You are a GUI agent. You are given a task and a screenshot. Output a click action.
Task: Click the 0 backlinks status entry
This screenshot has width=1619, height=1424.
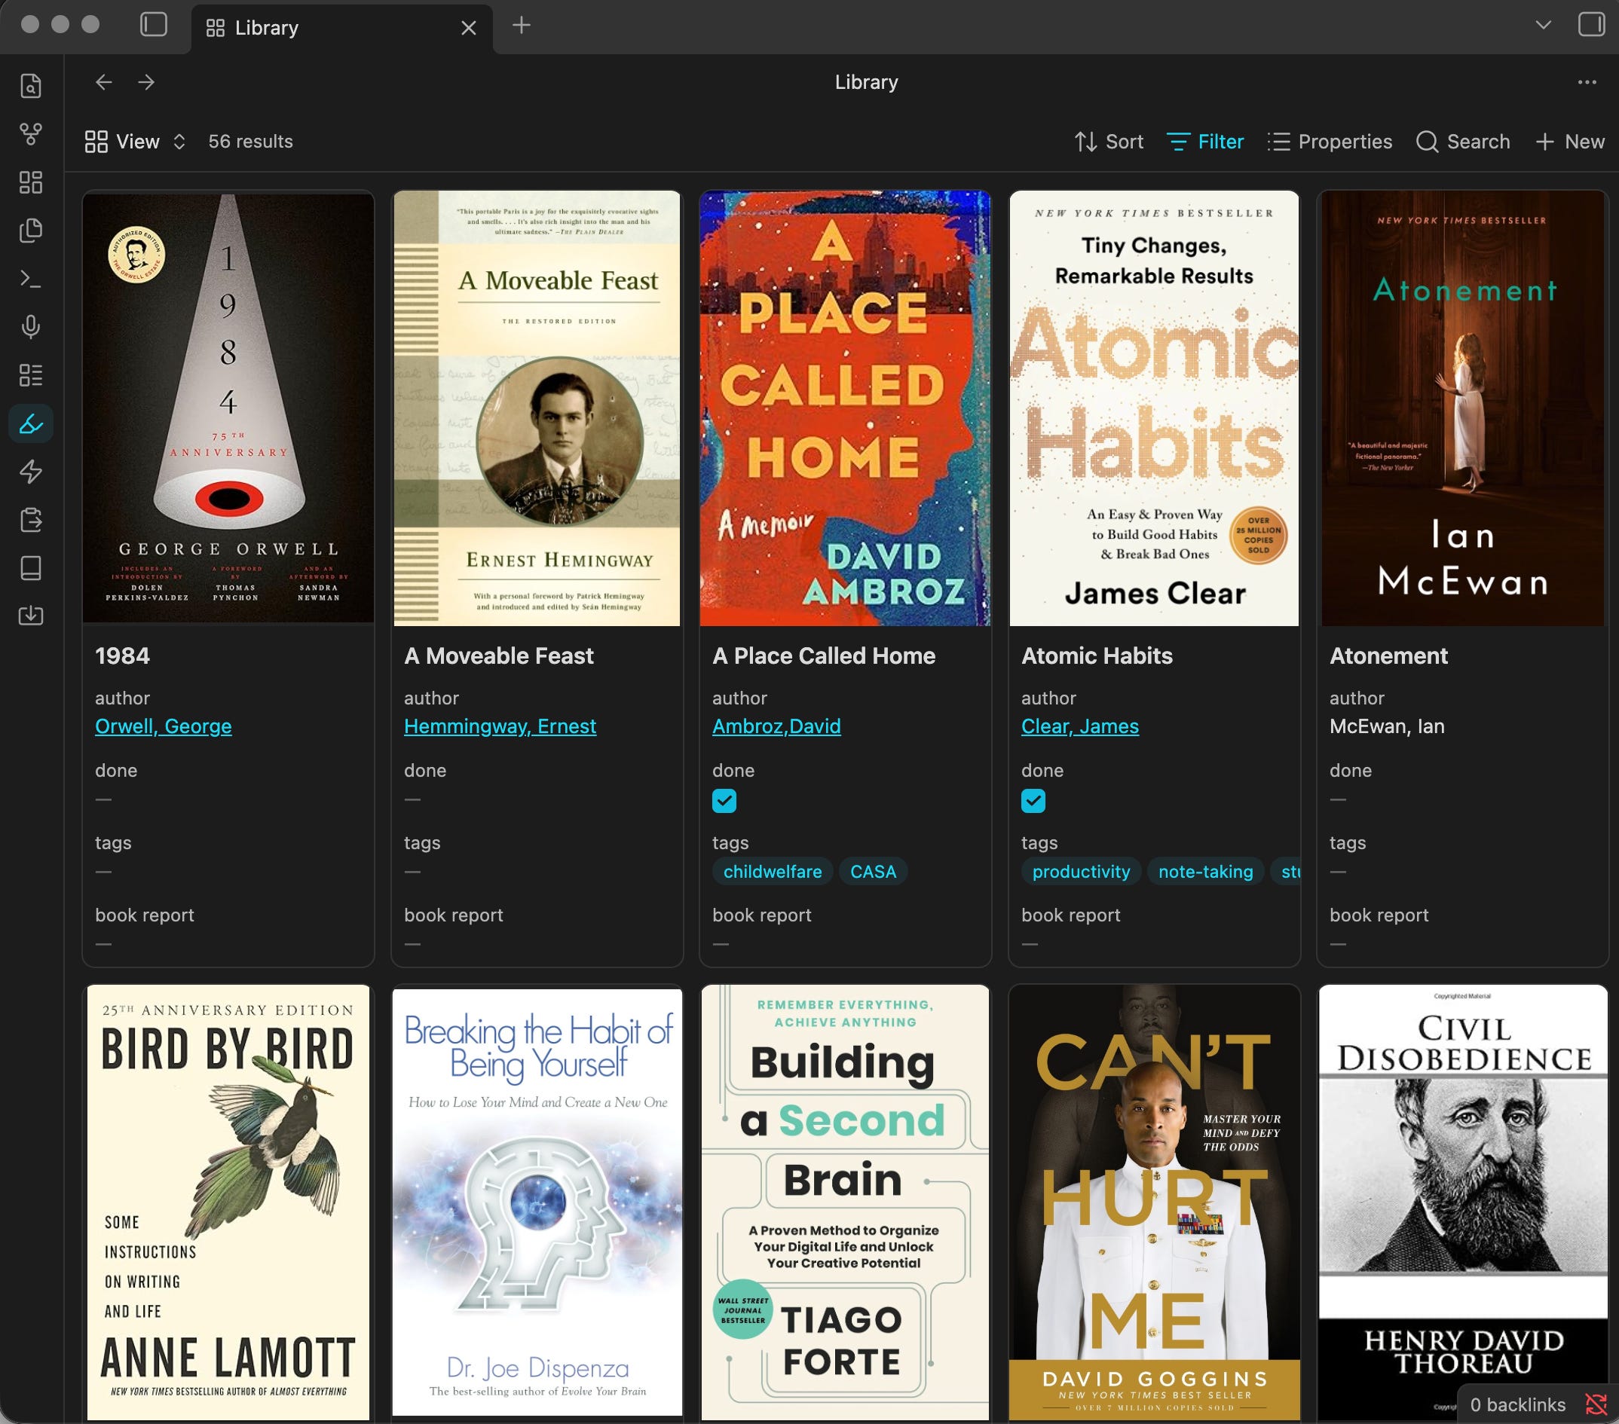click(x=1517, y=1404)
